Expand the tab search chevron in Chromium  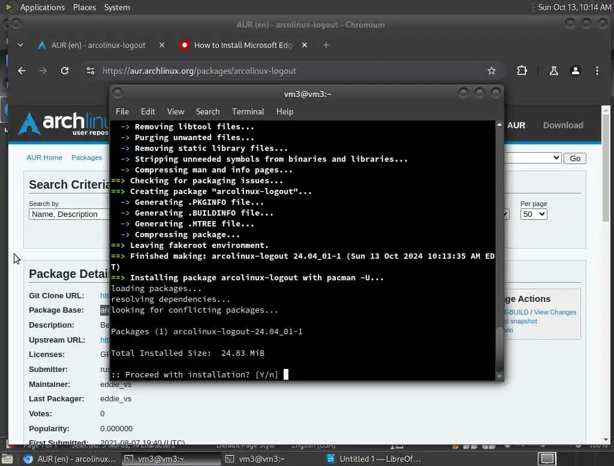pos(20,45)
